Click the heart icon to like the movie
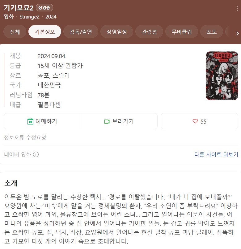 [195, 121]
